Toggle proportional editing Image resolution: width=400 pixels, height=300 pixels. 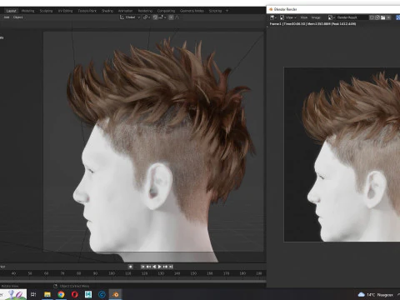pos(171,17)
